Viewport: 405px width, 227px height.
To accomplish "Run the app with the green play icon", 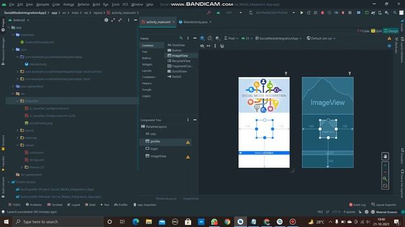I will click(x=301, y=13).
